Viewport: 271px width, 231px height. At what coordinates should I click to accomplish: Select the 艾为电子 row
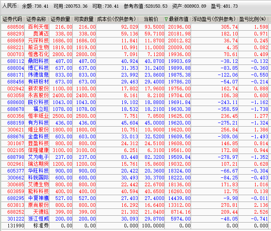(134, 157)
